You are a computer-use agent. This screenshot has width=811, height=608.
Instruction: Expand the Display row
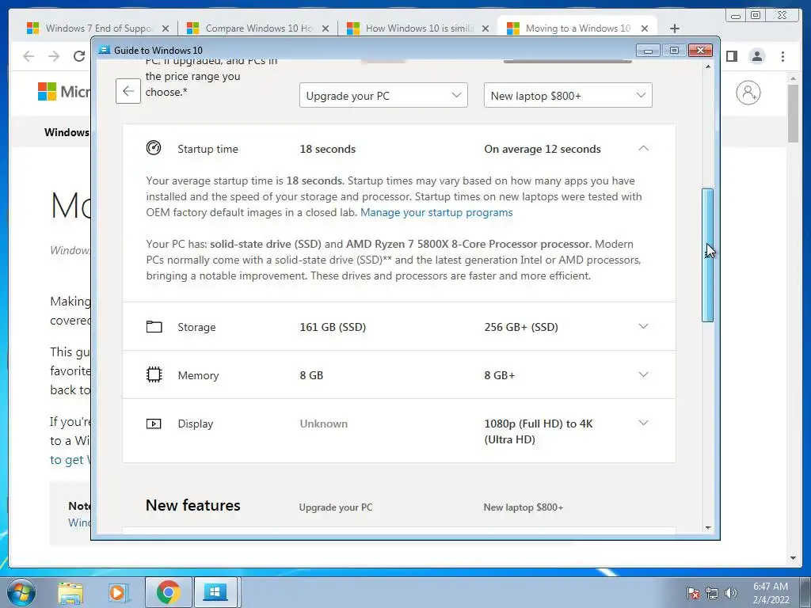643,423
